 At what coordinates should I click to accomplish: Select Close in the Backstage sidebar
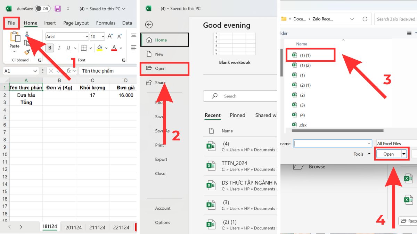click(160, 174)
